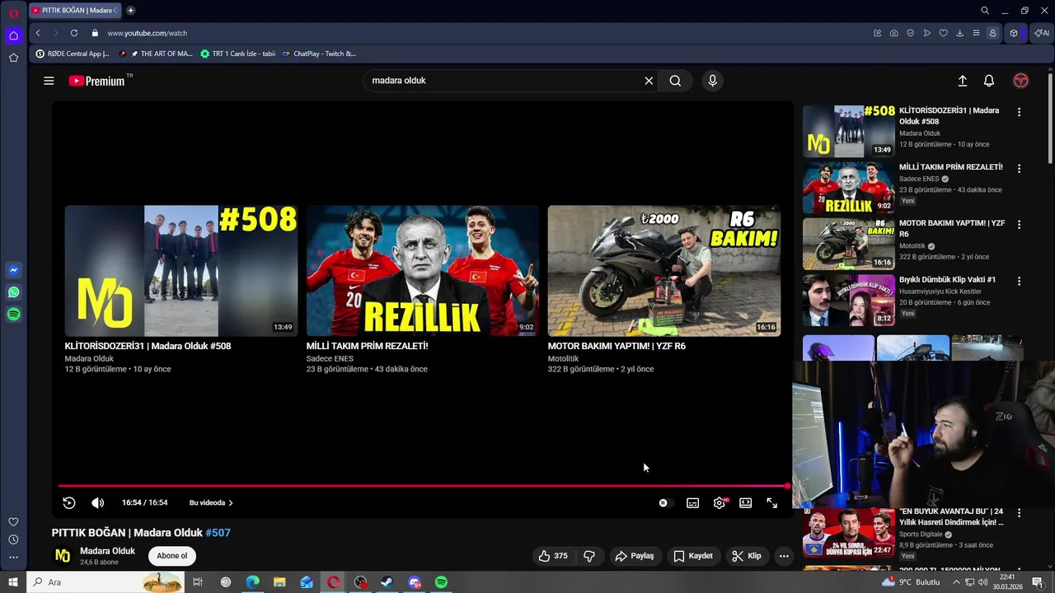Switch to the 'PITTIK BOĞAN' browser tab
The height and width of the screenshot is (593, 1055).
click(x=76, y=11)
